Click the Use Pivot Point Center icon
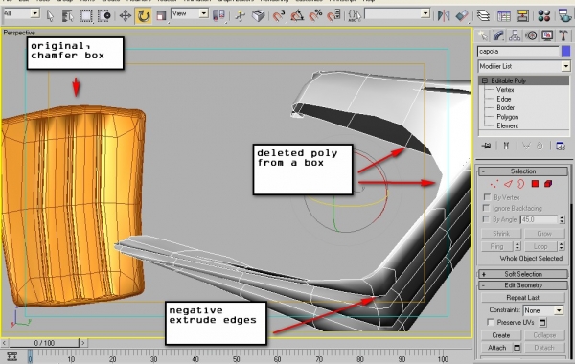Screen dimensions: 575x364 [218, 15]
